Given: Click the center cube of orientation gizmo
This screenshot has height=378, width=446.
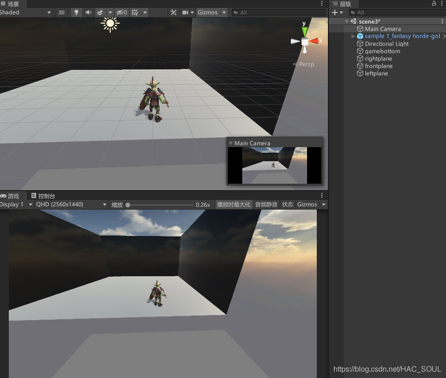Looking at the screenshot, I should pyautogui.click(x=305, y=42).
